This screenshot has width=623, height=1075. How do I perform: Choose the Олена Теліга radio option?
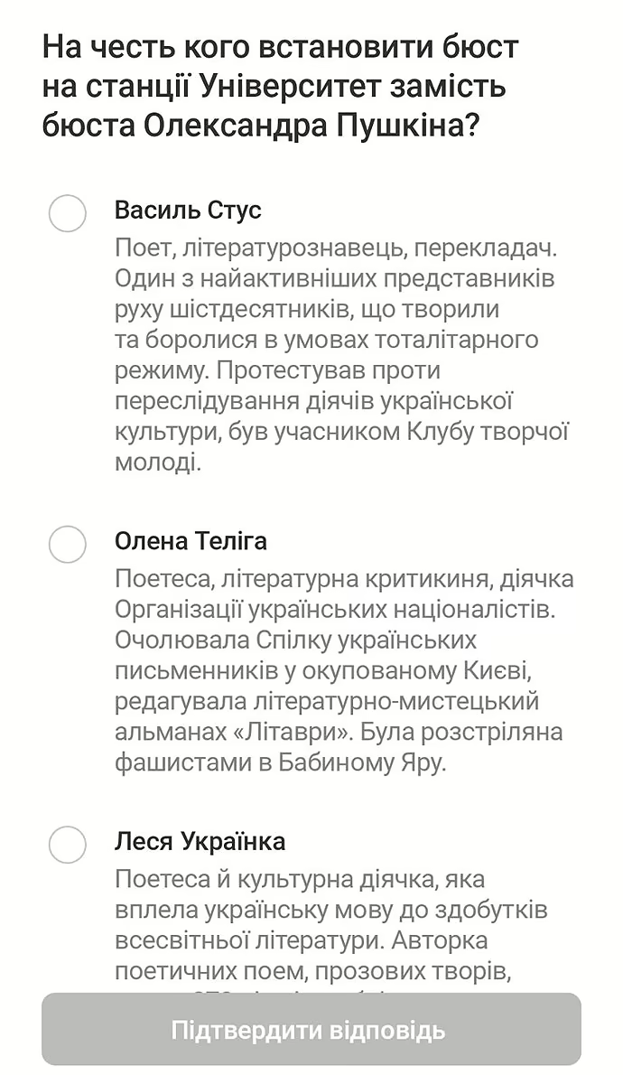point(67,544)
